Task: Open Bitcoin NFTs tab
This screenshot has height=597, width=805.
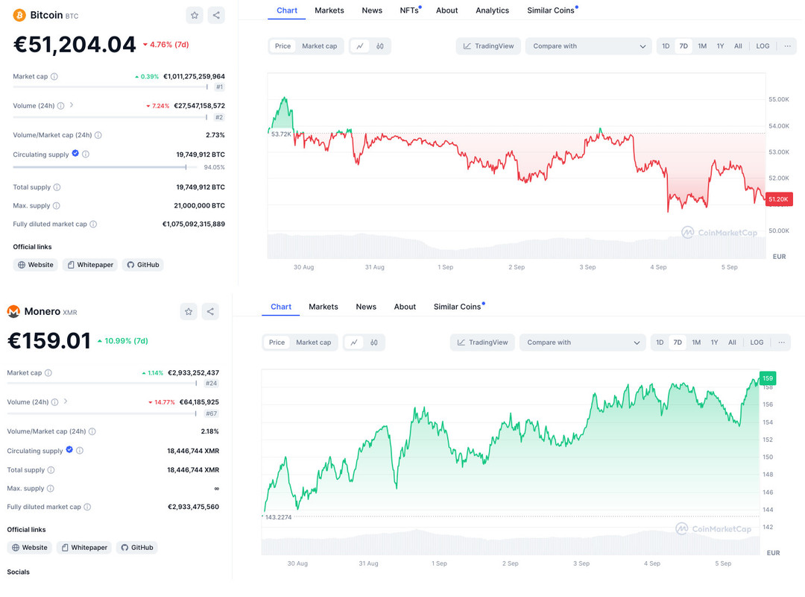Action: point(410,10)
